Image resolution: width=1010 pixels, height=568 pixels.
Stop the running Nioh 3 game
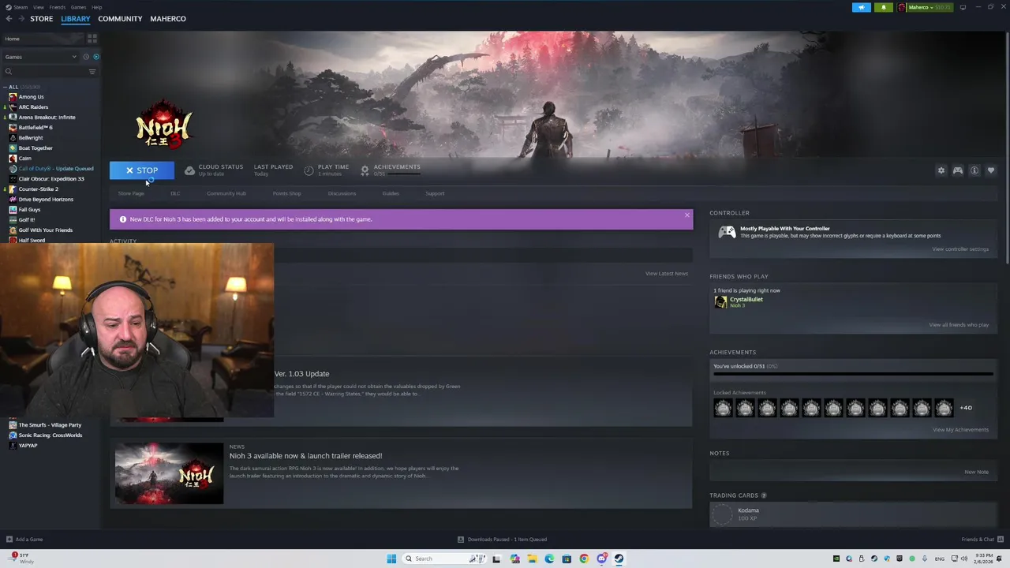click(x=142, y=170)
